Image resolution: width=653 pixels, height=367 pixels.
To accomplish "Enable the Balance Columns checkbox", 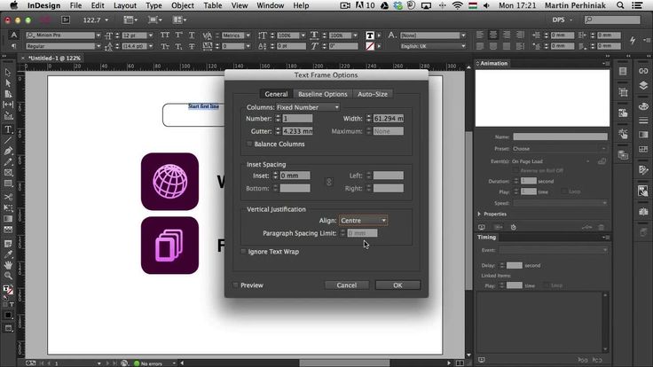I will [249, 144].
